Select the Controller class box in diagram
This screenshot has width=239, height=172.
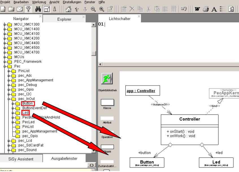pyautogui.click(x=189, y=119)
